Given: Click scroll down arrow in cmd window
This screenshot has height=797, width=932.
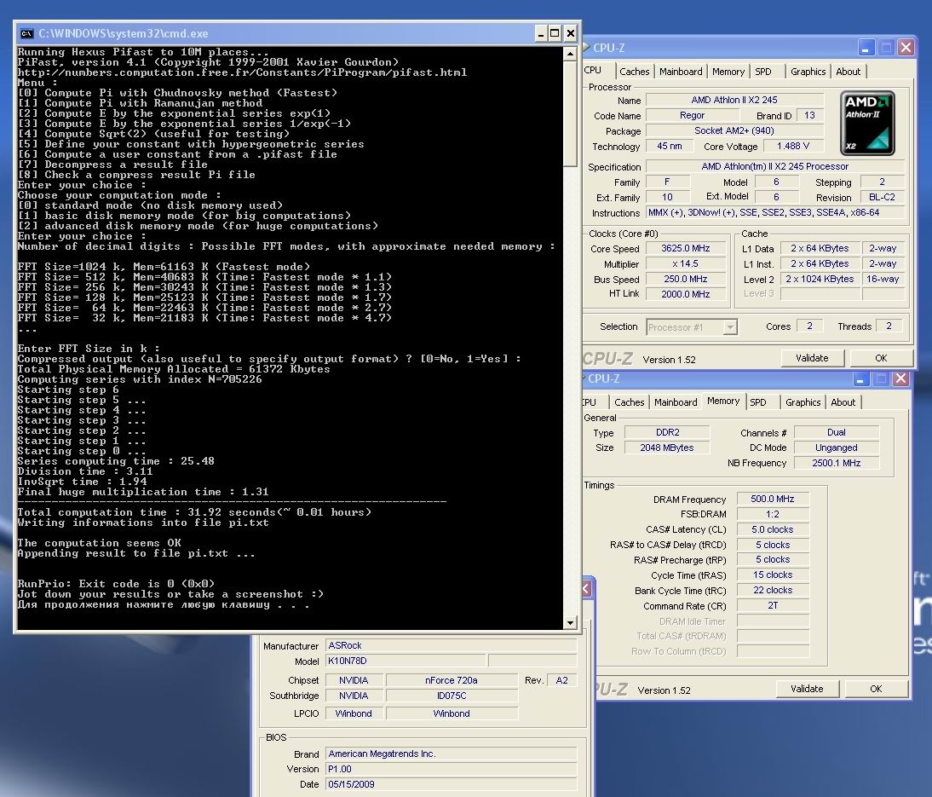Looking at the screenshot, I should (x=570, y=623).
